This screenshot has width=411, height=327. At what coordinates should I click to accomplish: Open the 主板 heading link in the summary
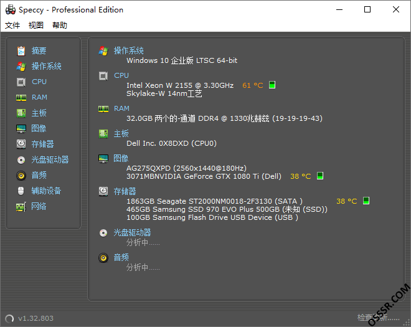121,133
